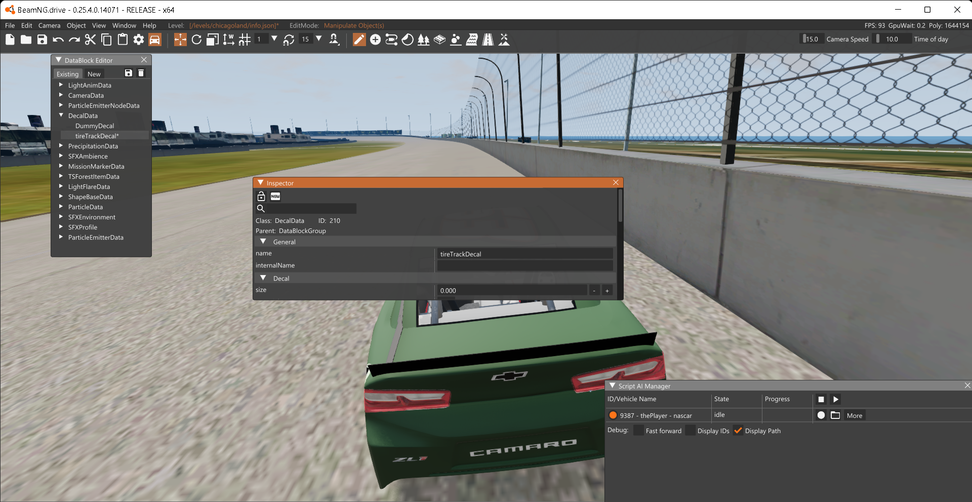Image resolution: width=972 pixels, height=502 pixels.
Task: Open grid snap size dropdown arrow
Action: click(x=274, y=39)
